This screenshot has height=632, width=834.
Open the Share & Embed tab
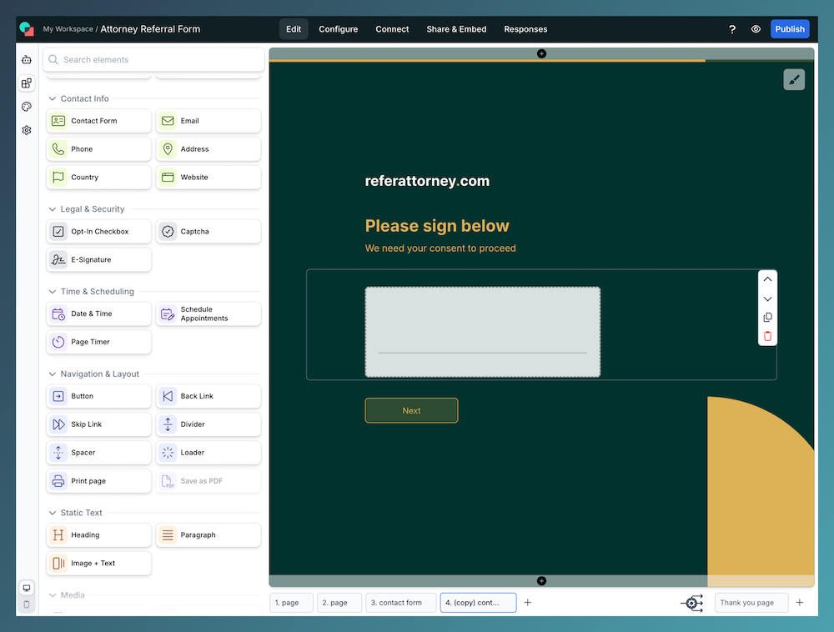[456, 28]
